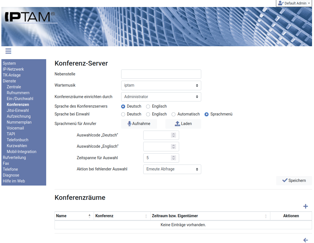
Task: Sort the table by Name column arrows
Action: coord(89,216)
